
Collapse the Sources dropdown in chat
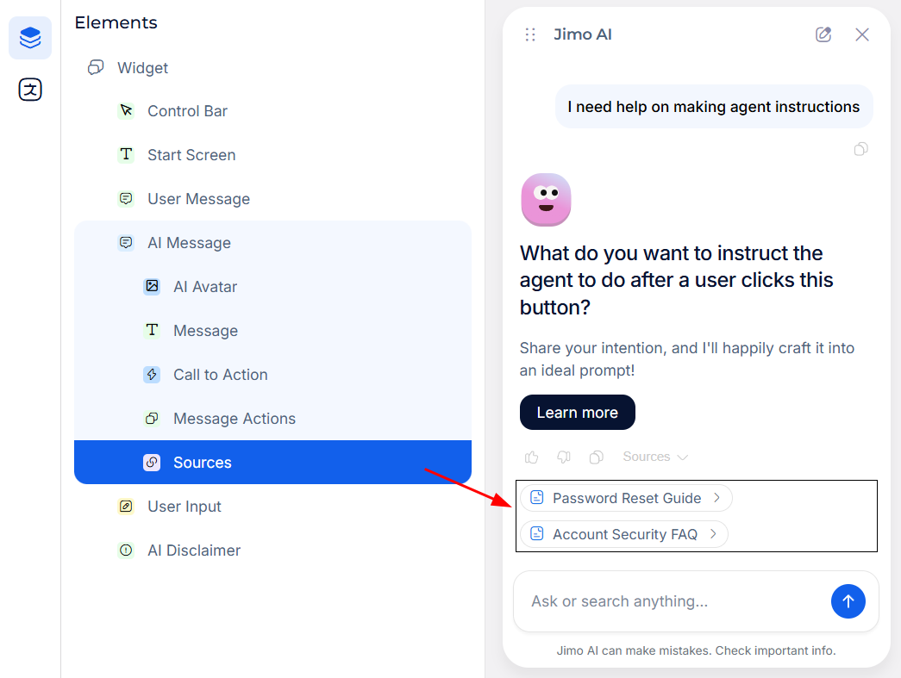coord(656,457)
